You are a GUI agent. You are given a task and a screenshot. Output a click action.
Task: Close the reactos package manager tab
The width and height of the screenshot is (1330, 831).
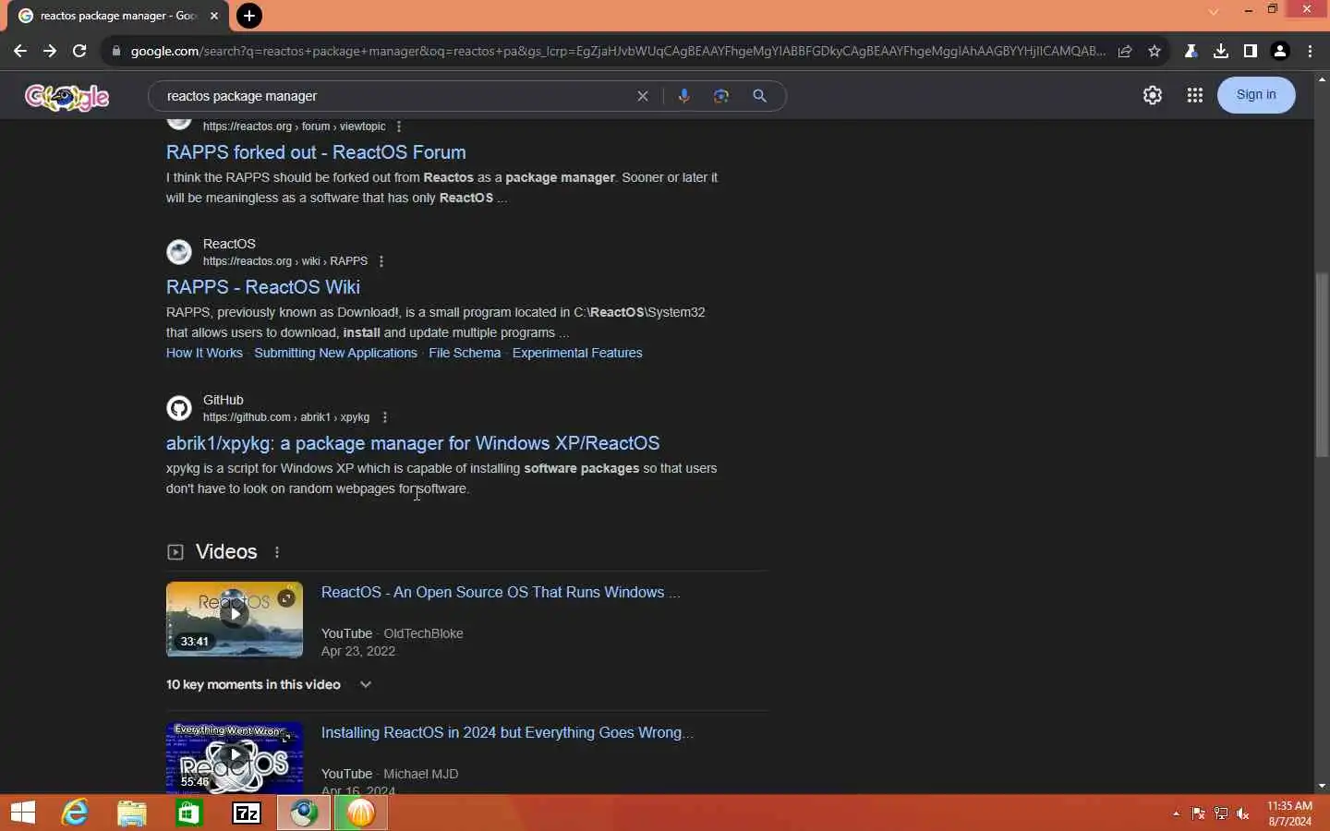214,16
